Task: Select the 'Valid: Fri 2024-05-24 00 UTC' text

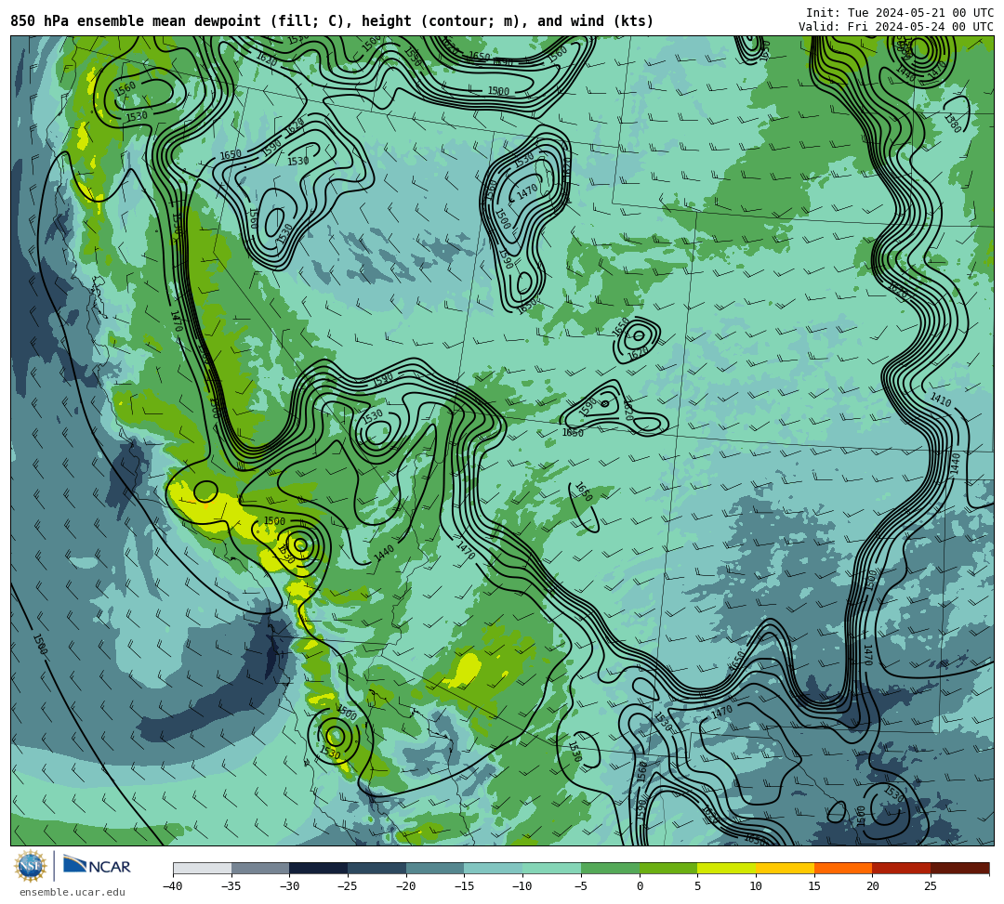Action: pyautogui.click(x=895, y=26)
